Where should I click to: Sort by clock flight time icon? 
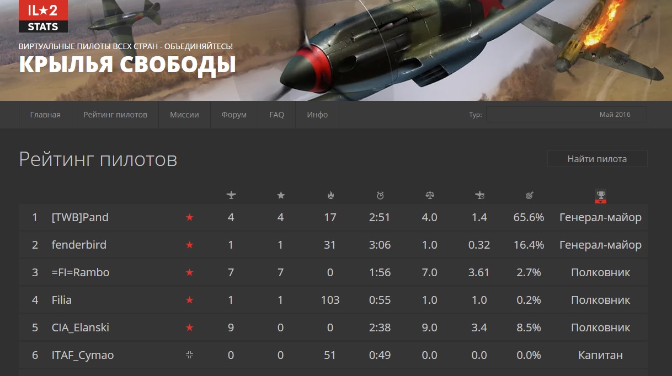pyautogui.click(x=380, y=195)
